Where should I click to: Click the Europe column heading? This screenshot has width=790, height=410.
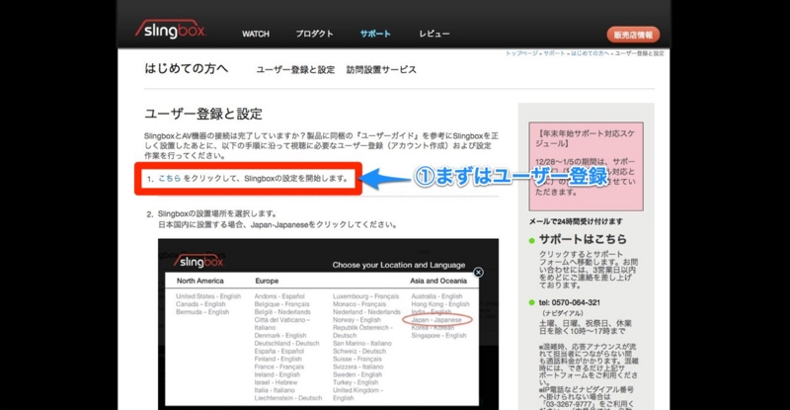point(267,281)
